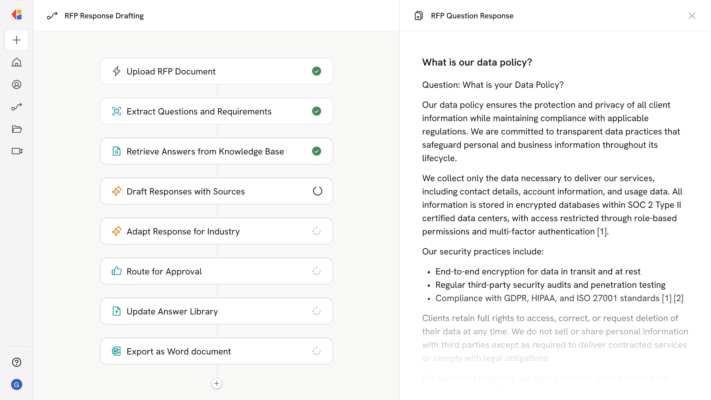The image size is (711, 400).
Task: Click the app logo in top corner
Action: pyautogui.click(x=17, y=15)
